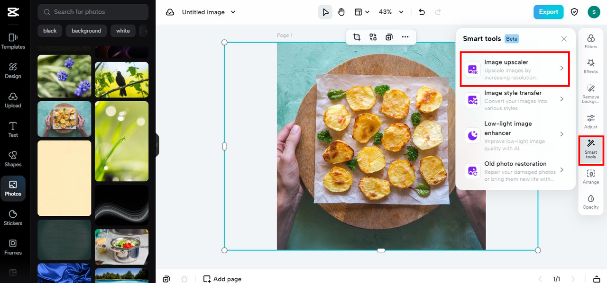
Task: Expand the pages panel toggle at bottom right
Action: [596, 279]
